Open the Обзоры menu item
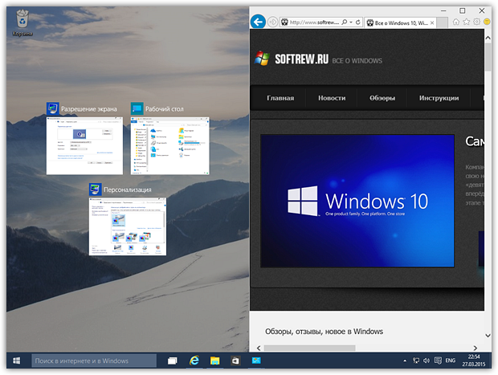498x375 pixels. pyautogui.click(x=382, y=98)
